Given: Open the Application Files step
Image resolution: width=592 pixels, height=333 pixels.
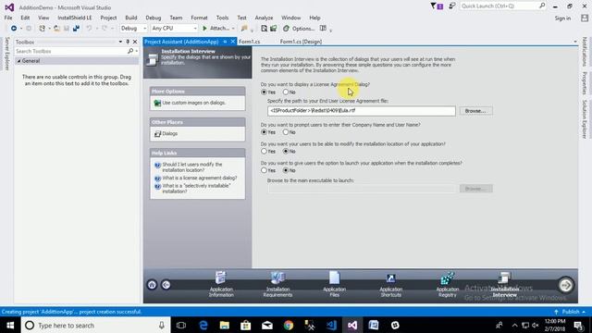Looking at the screenshot, I should click(335, 284).
